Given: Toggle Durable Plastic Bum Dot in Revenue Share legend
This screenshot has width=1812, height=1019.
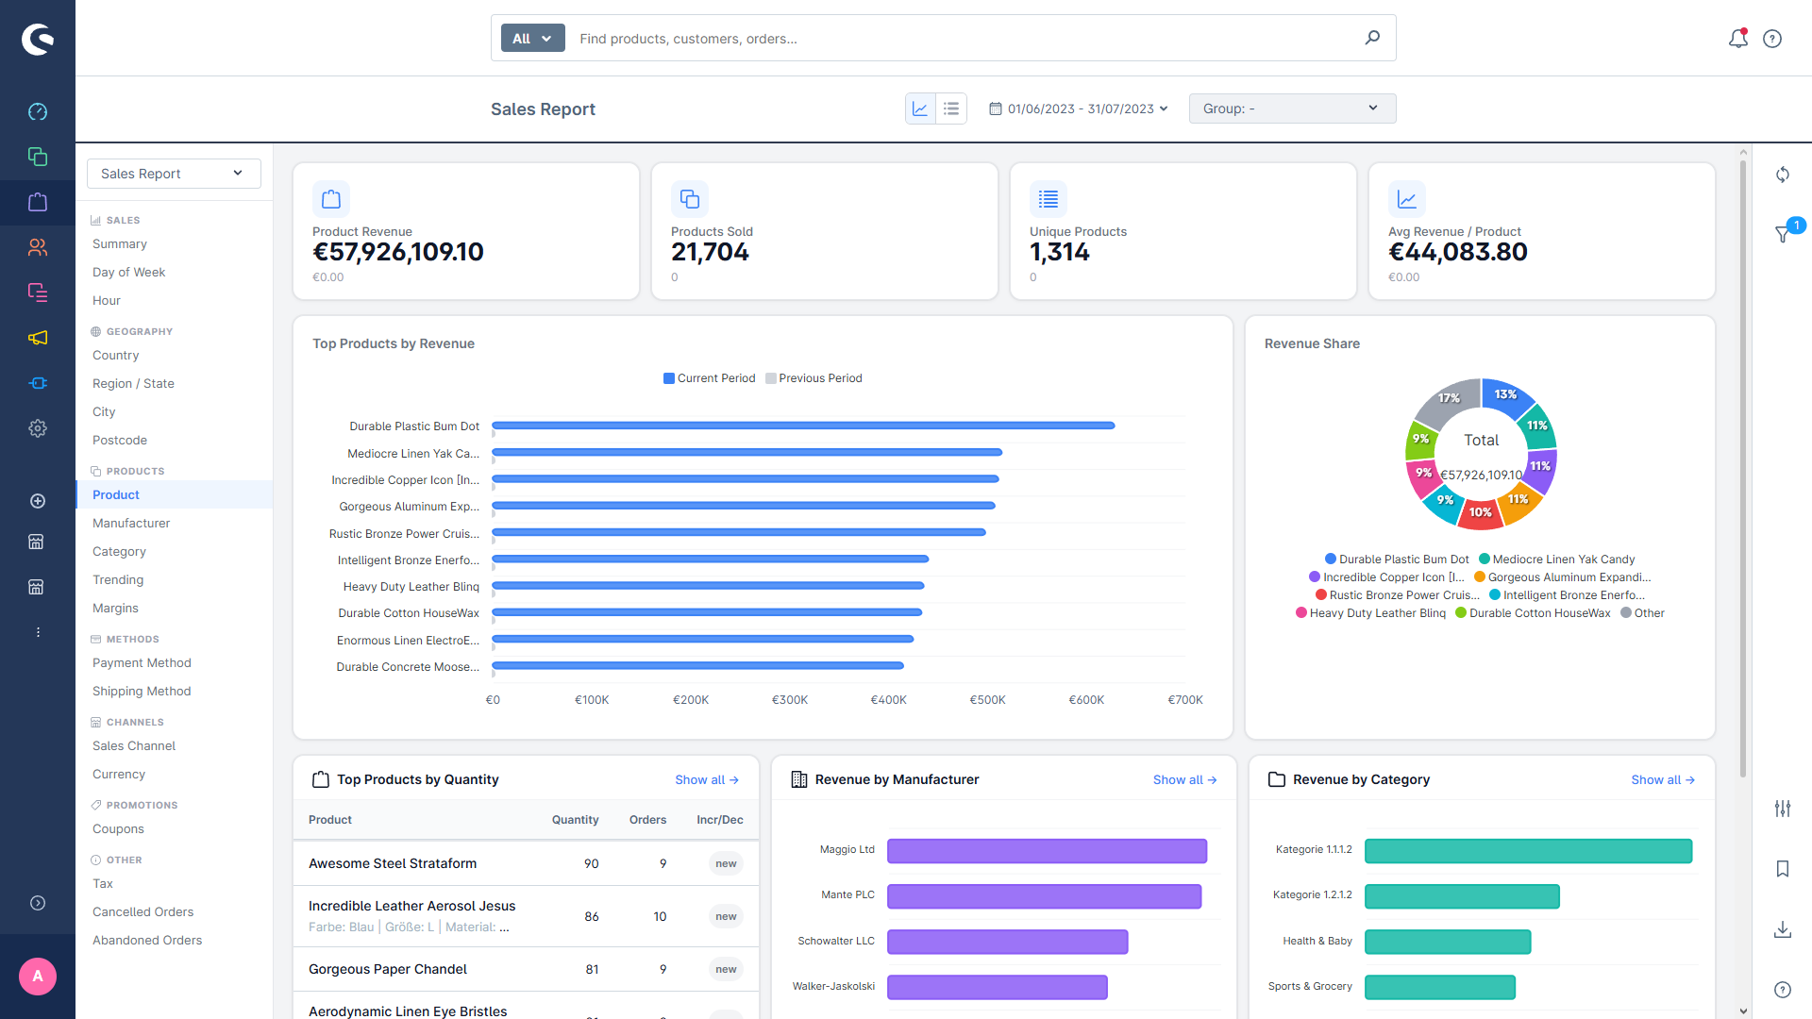Looking at the screenshot, I should click(1397, 560).
